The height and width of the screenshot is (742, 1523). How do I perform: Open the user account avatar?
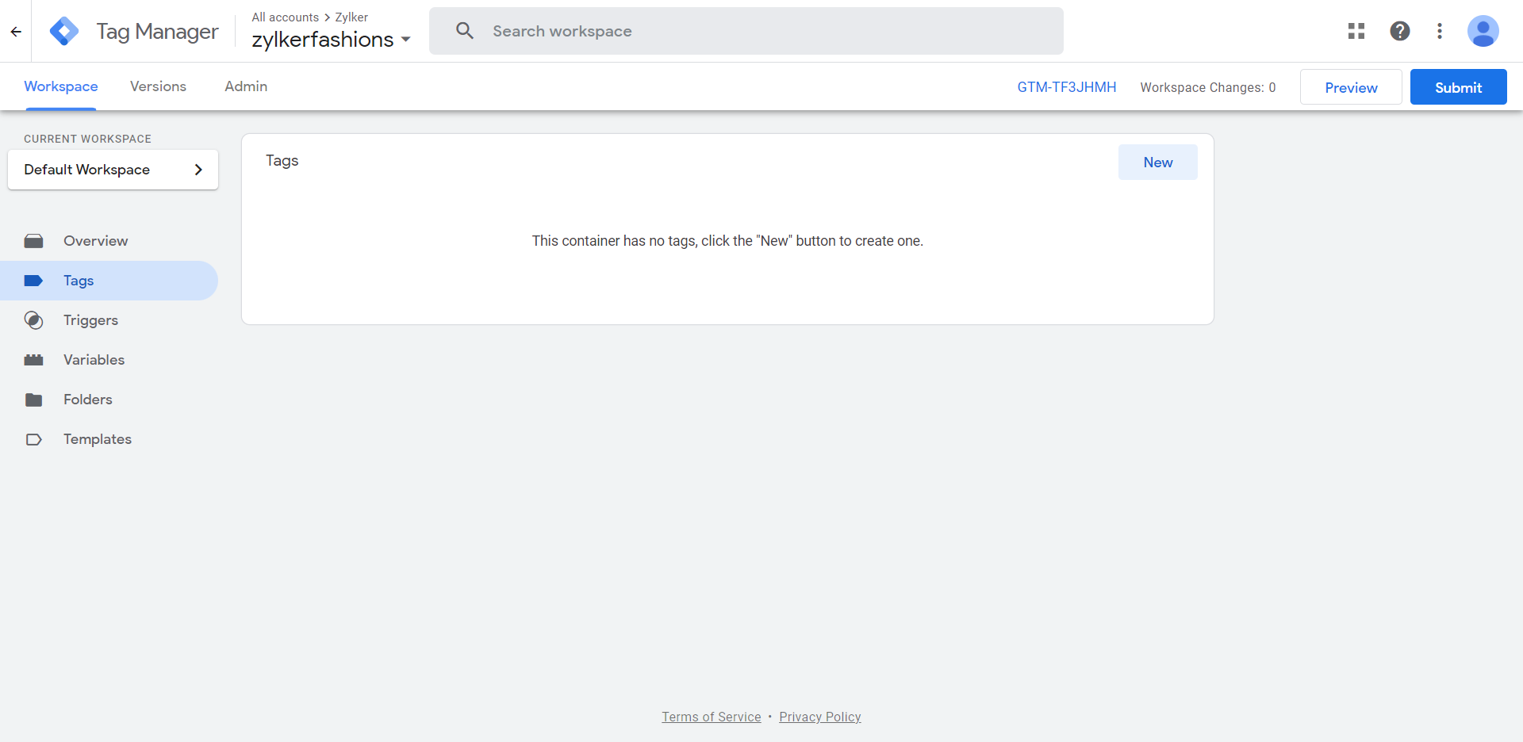point(1483,31)
